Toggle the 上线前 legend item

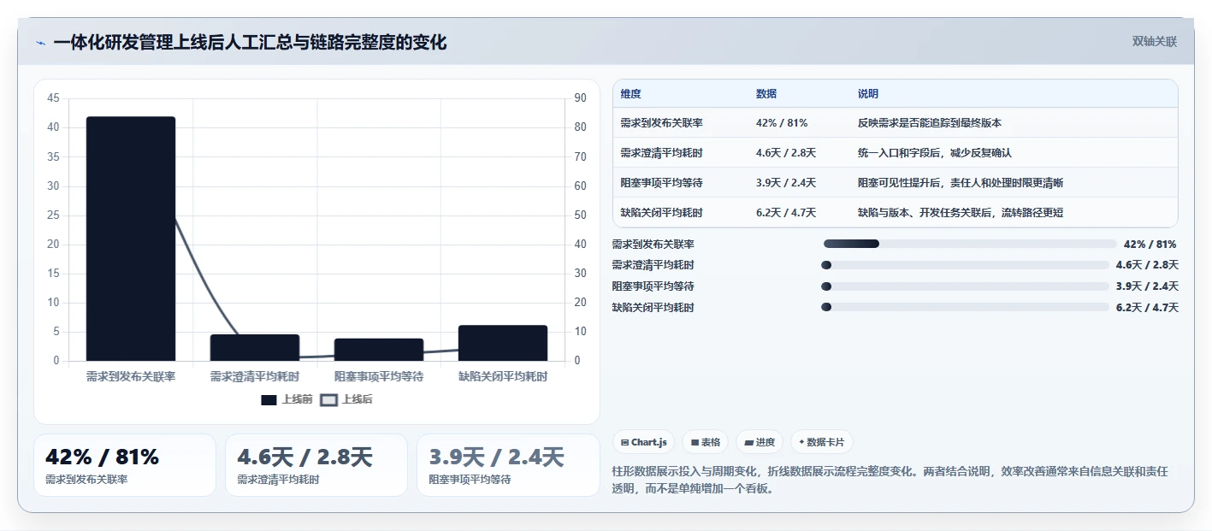(287, 399)
